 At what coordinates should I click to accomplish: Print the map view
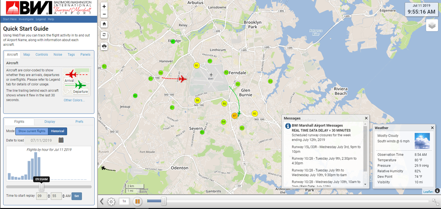[x=104, y=46]
